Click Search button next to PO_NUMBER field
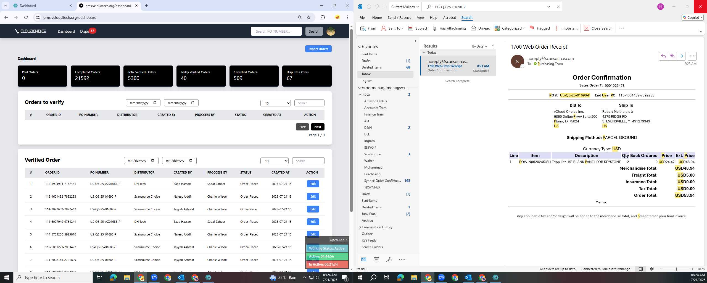Image resolution: width=707 pixels, height=283 pixels. [x=314, y=31]
